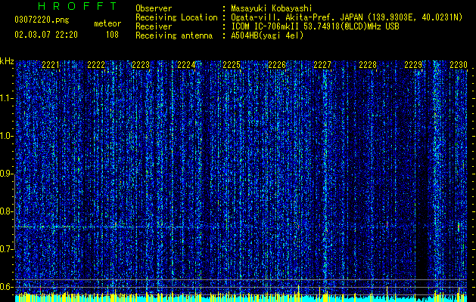This screenshot has height=302, width=476.
Task: Click the 'meteor' label
Action: 107,23
